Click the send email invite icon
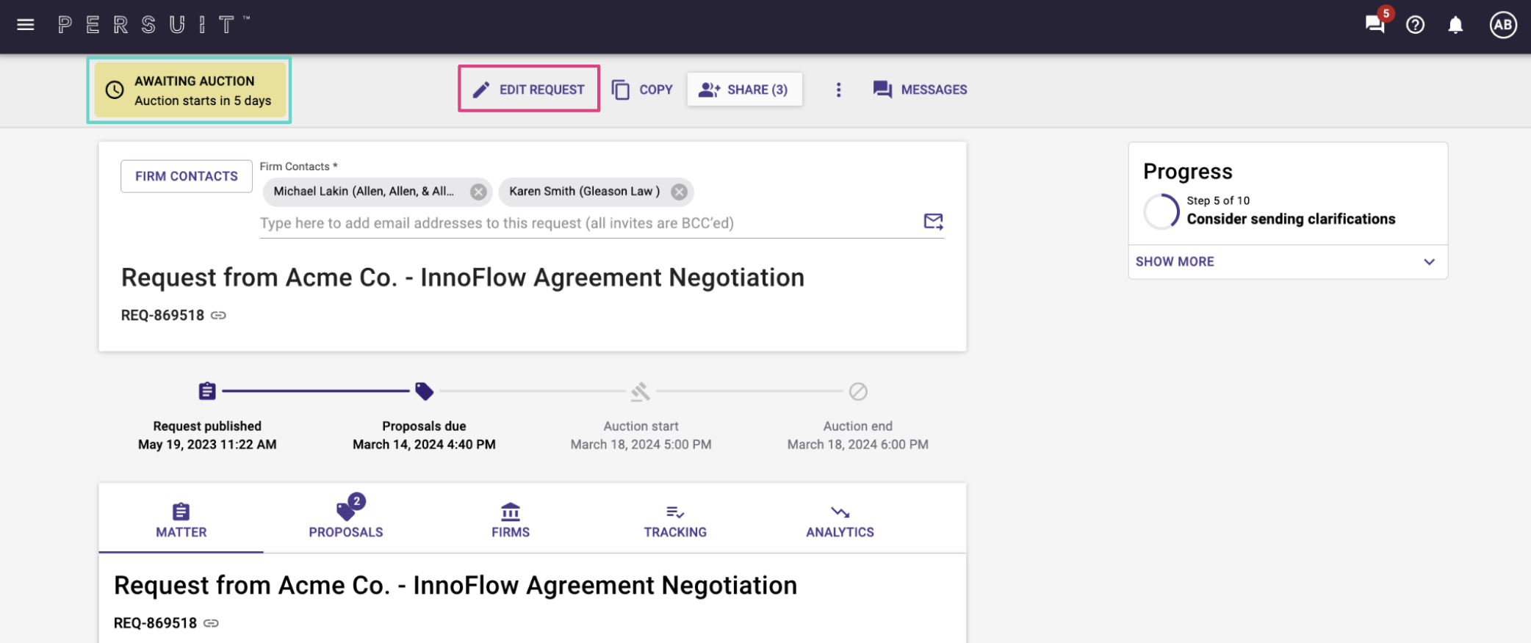This screenshot has height=643, width=1531. 933,222
